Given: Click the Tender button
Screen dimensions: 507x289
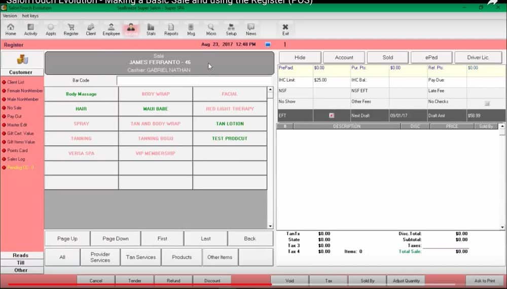Looking at the screenshot, I should click(135, 280).
